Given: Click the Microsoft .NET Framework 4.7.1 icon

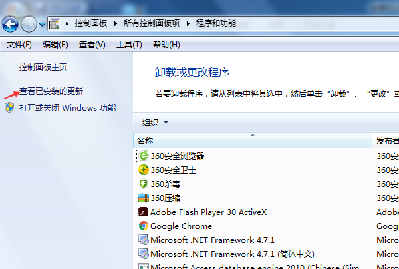Looking at the screenshot, I should click(x=143, y=240).
